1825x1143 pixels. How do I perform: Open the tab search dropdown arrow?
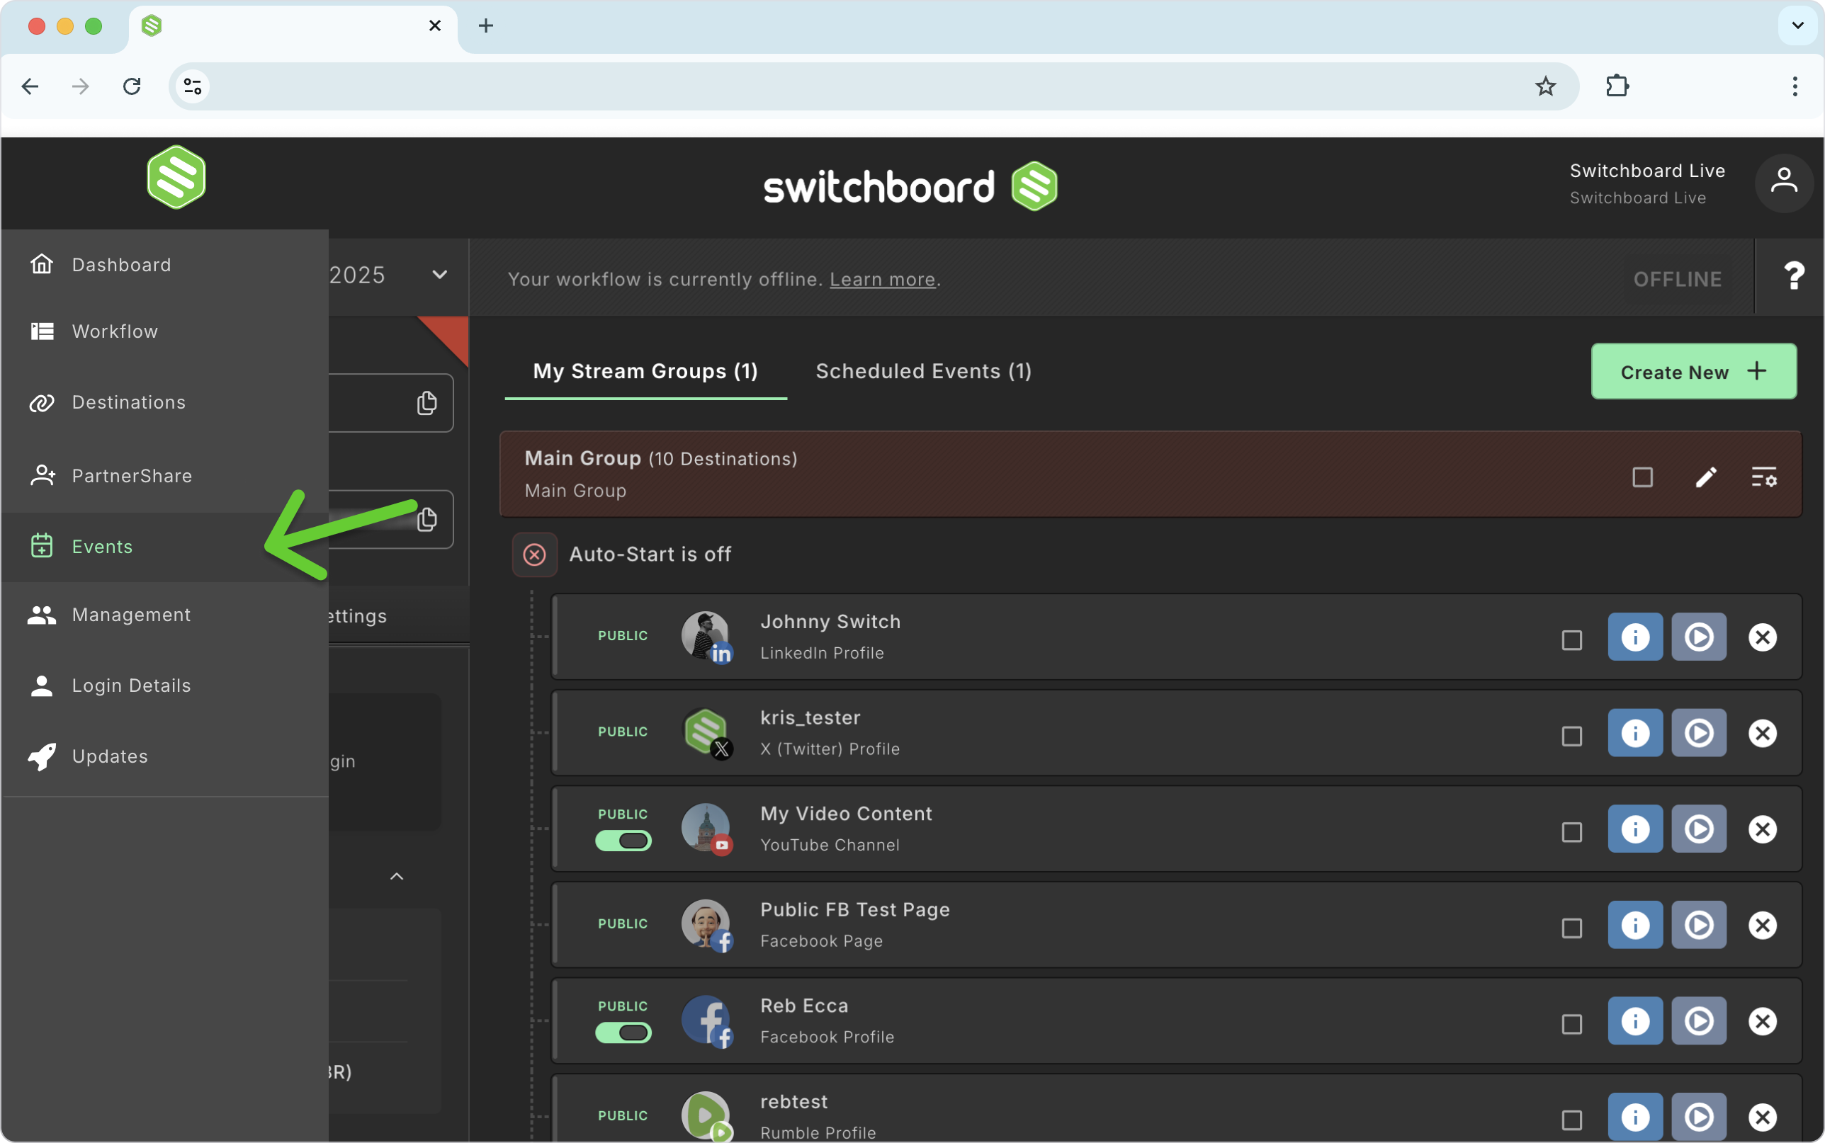1798,25
